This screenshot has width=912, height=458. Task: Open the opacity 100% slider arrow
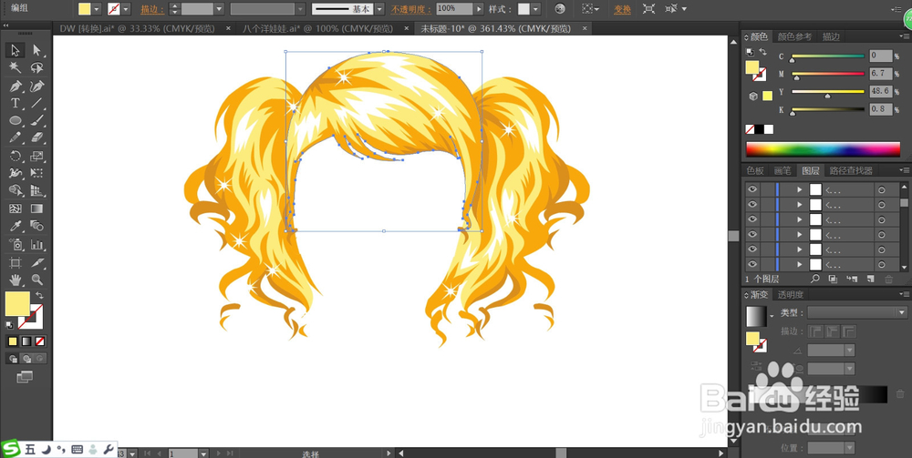(x=479, y=9)
